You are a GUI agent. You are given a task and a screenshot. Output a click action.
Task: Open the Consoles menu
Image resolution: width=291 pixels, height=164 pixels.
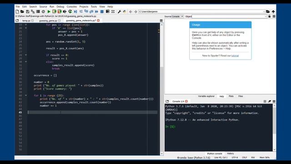pos(72,6)
